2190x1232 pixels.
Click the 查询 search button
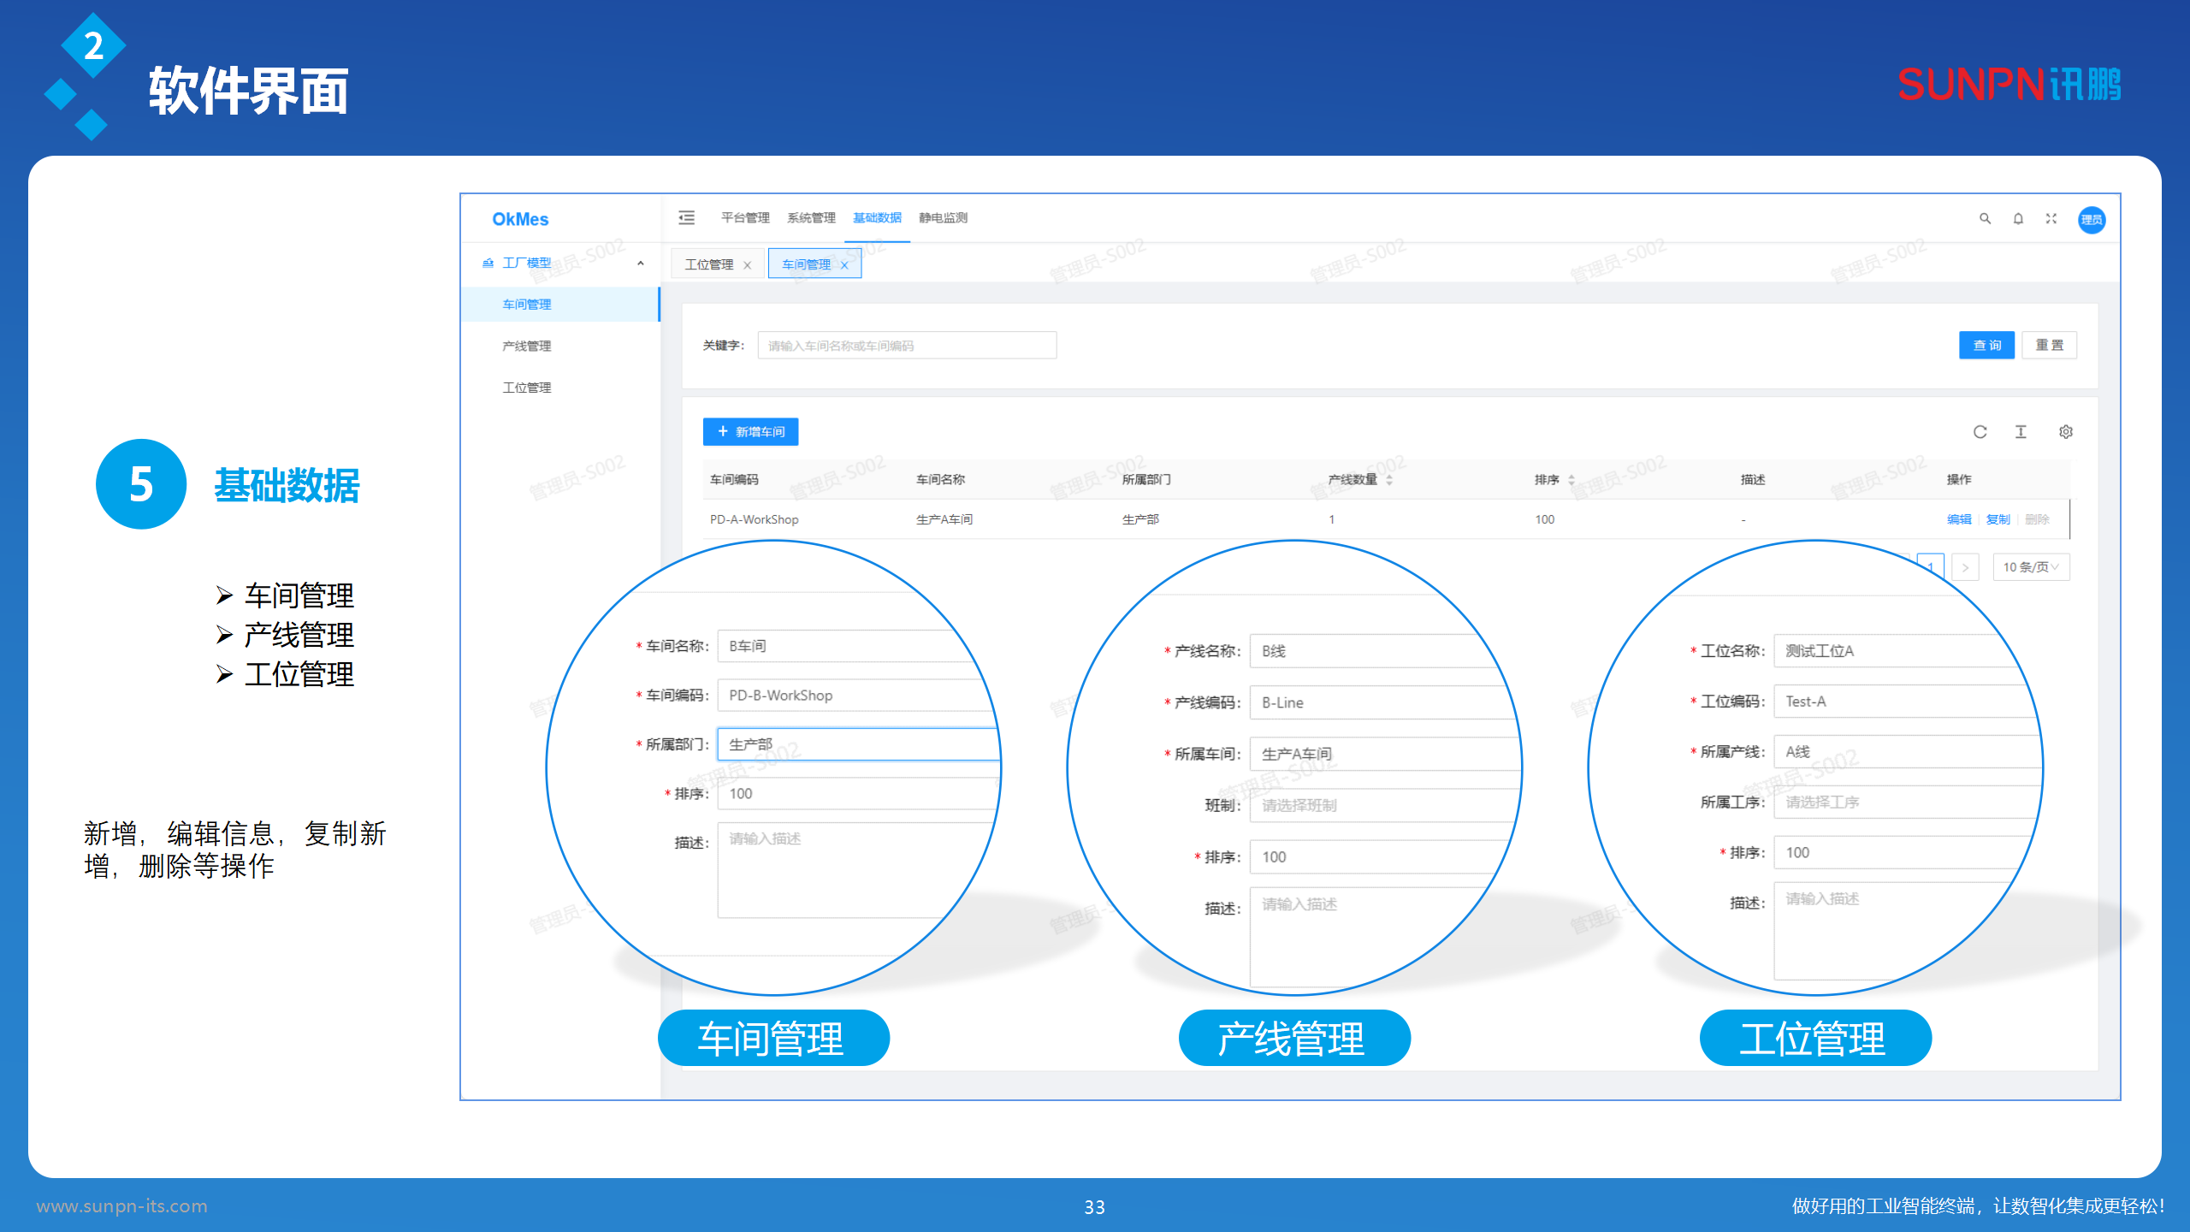click(1986, 346)
